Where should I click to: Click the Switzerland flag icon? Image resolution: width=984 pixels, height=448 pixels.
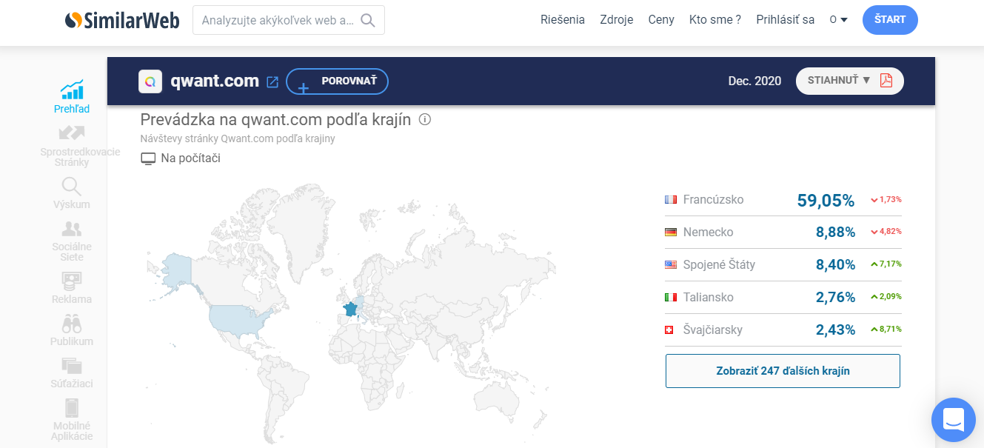tap(669, 330)
